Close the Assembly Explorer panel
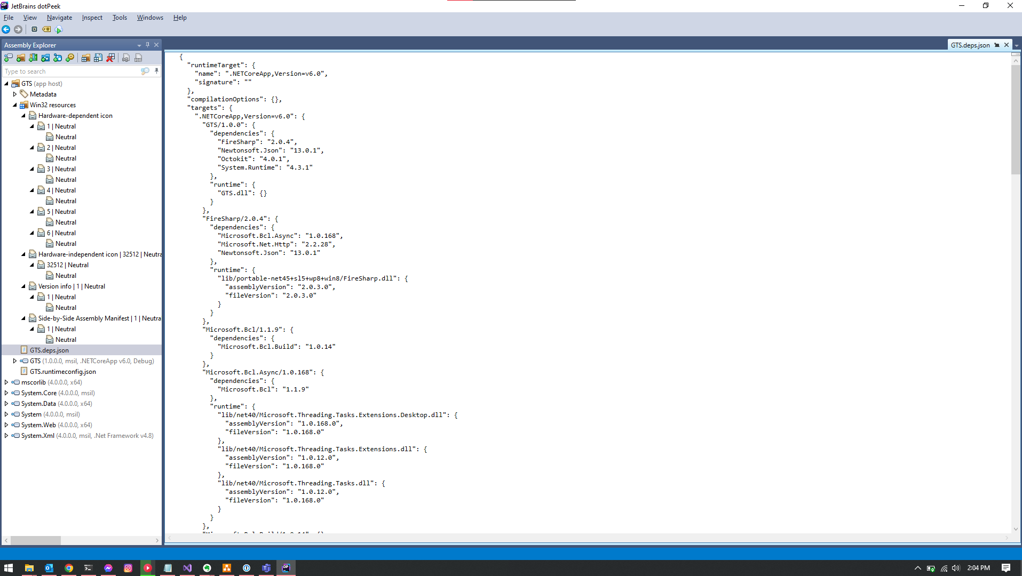1022x576 pixels. coord(156,45)
